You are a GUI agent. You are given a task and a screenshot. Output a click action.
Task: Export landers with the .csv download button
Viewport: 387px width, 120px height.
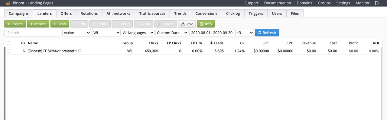(187, 24)
